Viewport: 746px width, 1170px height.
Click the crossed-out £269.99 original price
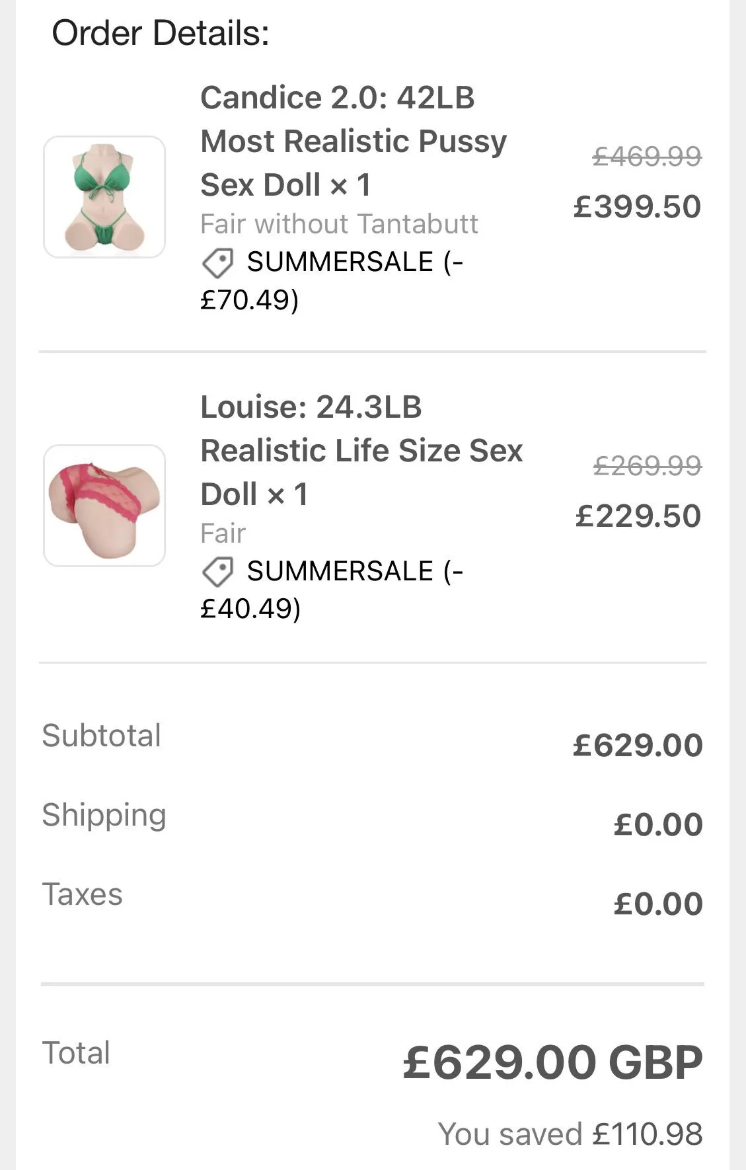click(647, 466)
